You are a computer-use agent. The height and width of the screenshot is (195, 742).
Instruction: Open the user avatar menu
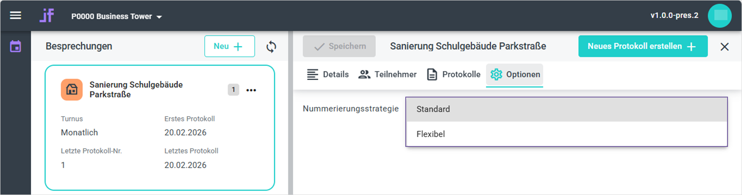click(x=719, y=16)
